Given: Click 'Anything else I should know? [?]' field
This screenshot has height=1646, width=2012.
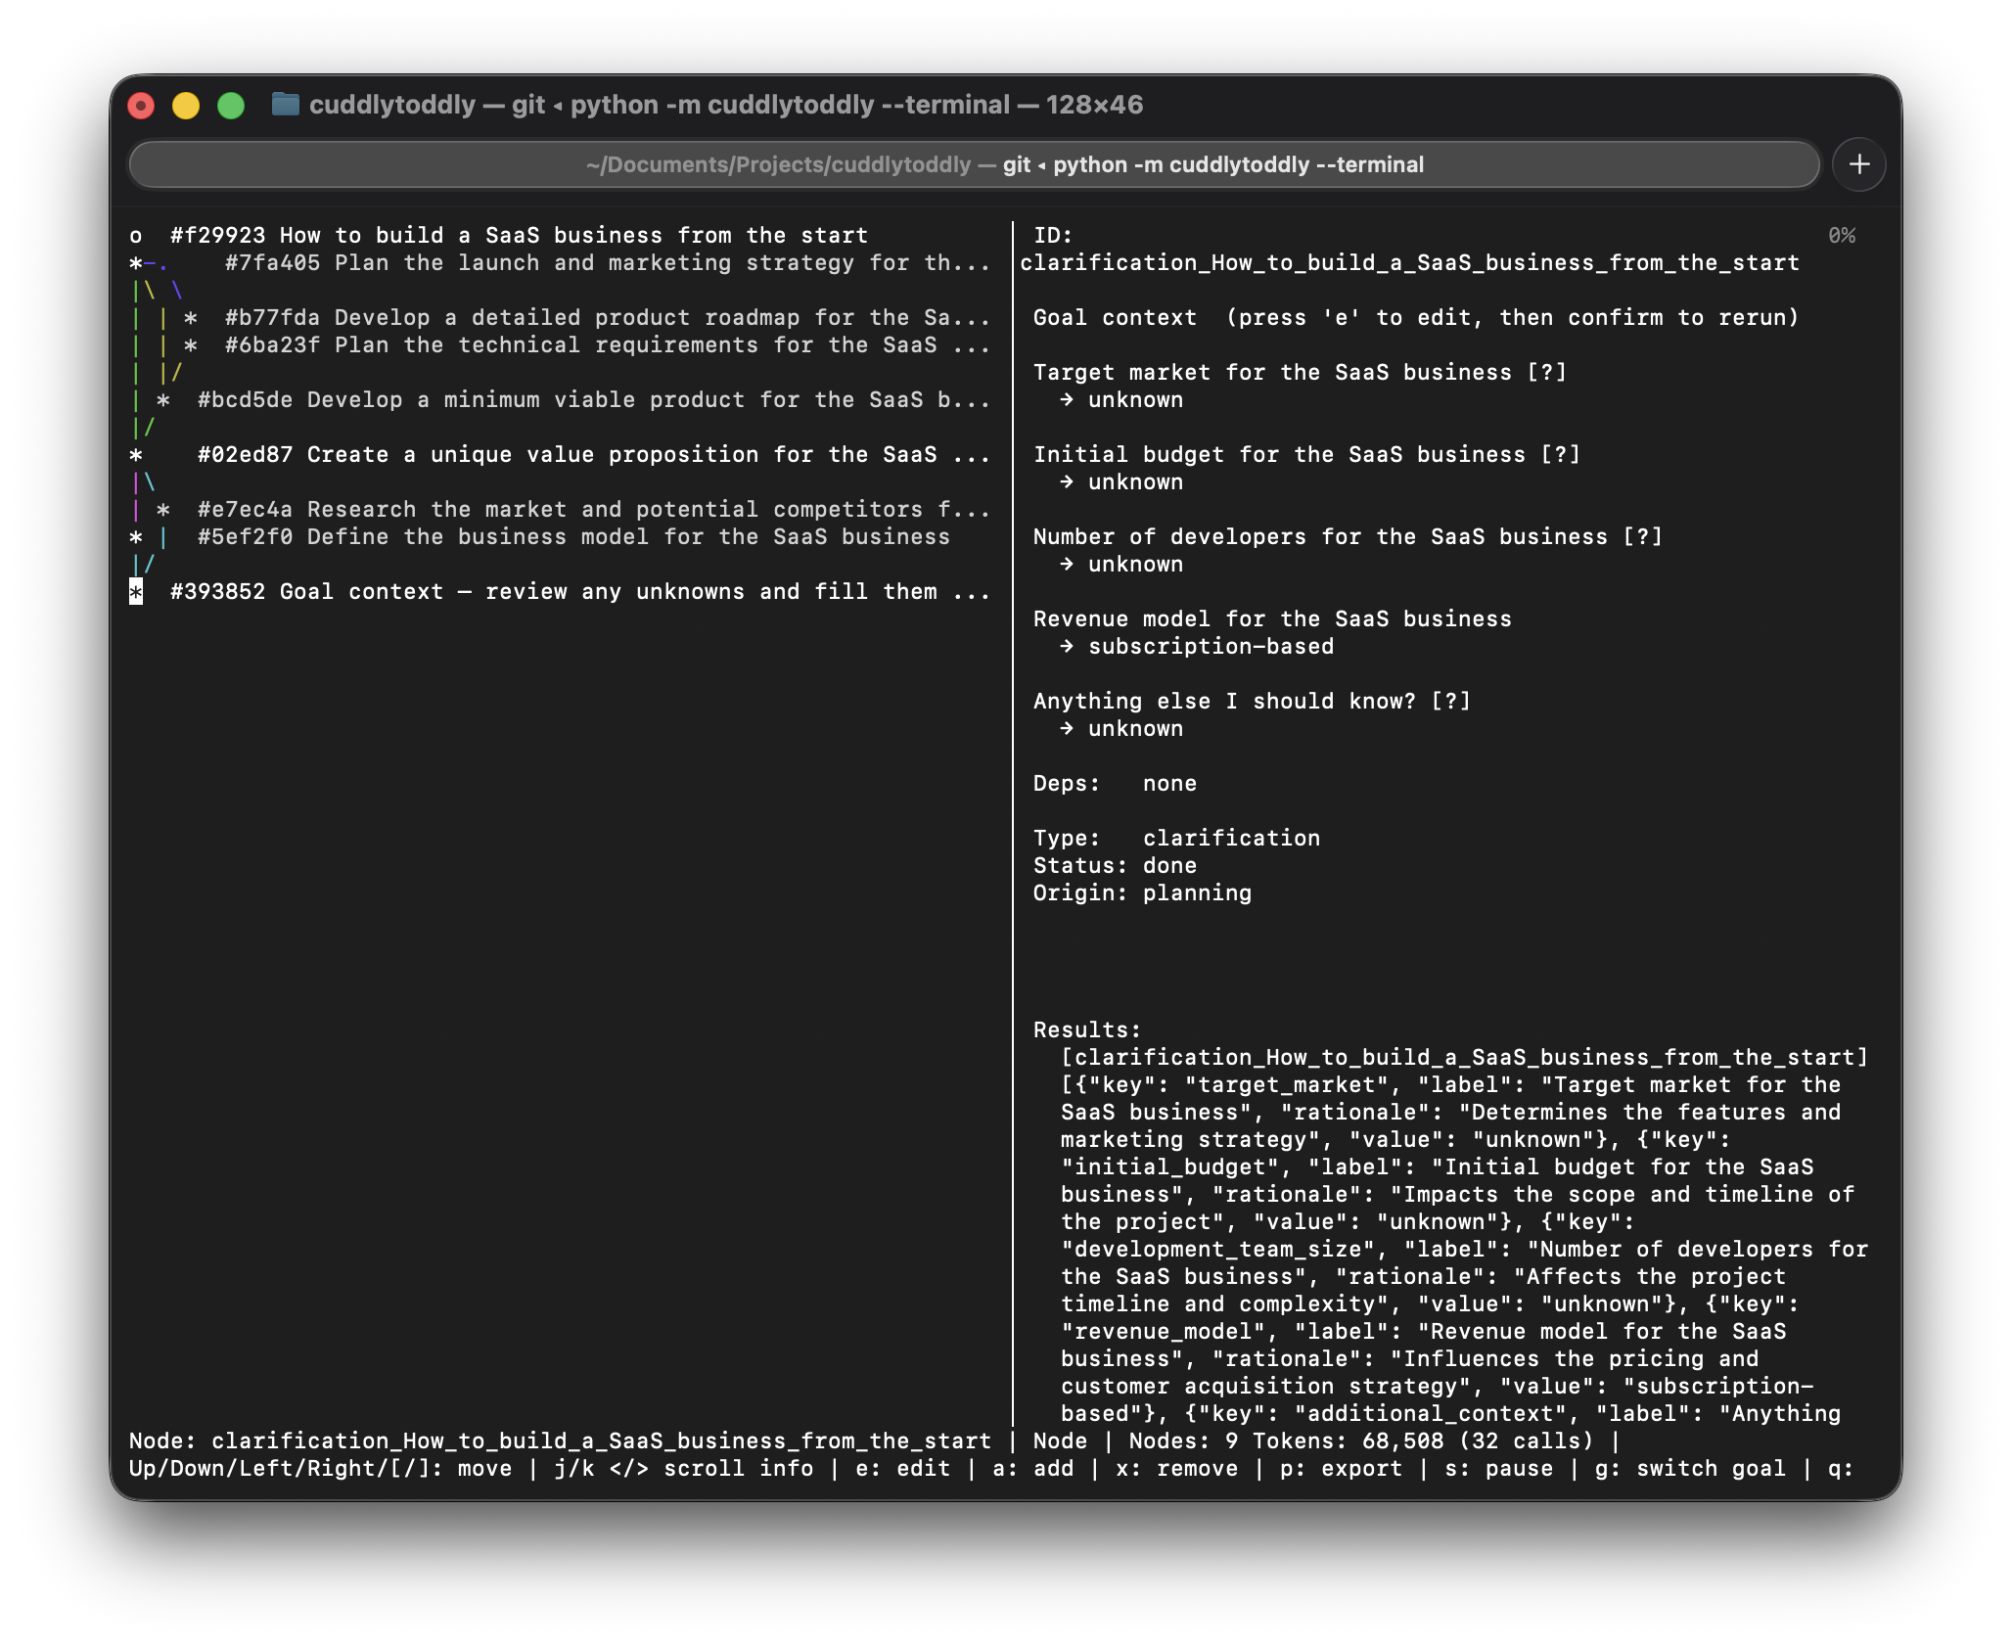Looking at the screenshot, I should [1252, 701].
